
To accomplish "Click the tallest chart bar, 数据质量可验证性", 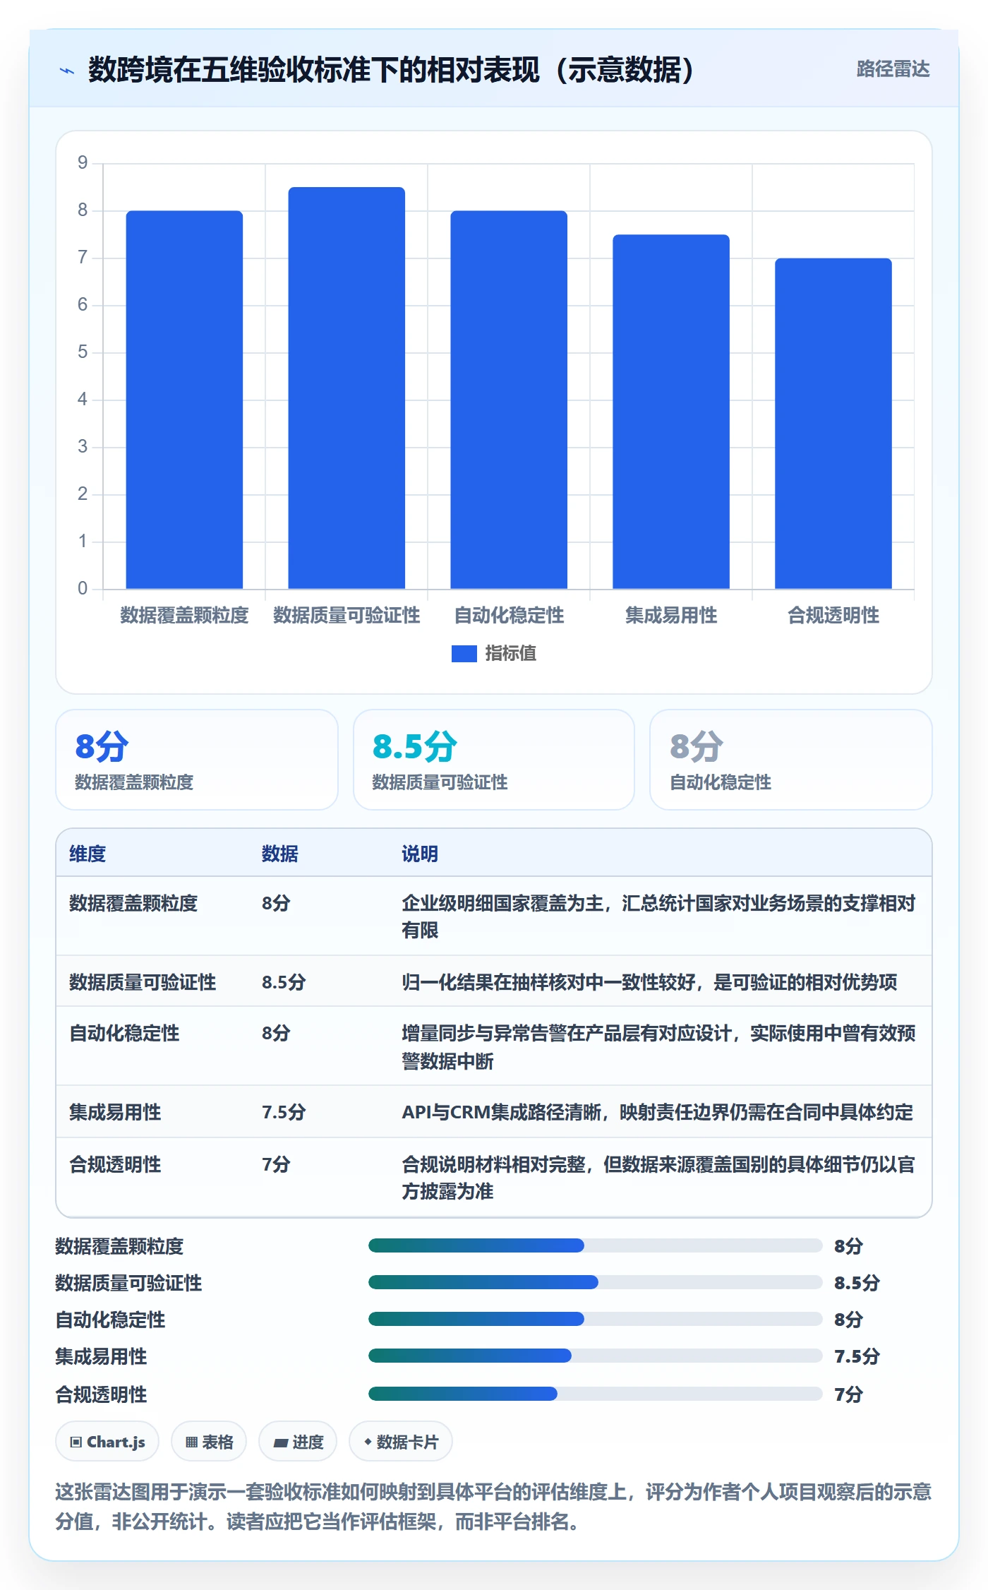I will (347, 388).
